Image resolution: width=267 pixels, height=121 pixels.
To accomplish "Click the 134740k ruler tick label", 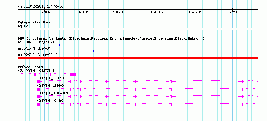I will 195,12.
